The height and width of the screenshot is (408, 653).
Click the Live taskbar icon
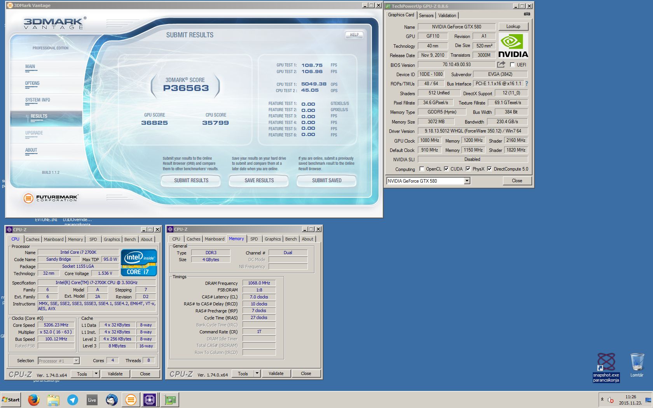coord(92,399)
